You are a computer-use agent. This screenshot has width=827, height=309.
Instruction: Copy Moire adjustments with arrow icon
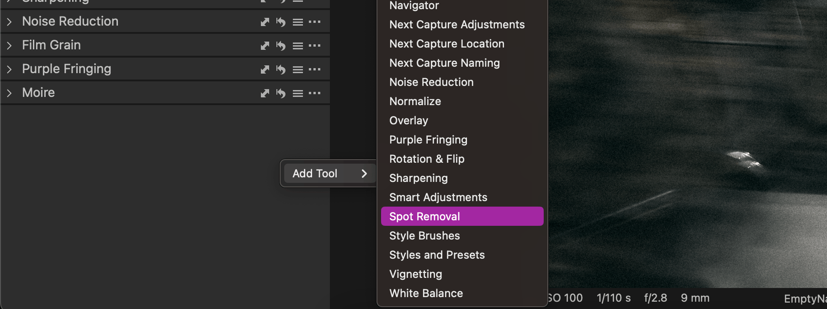pos(265,93)
